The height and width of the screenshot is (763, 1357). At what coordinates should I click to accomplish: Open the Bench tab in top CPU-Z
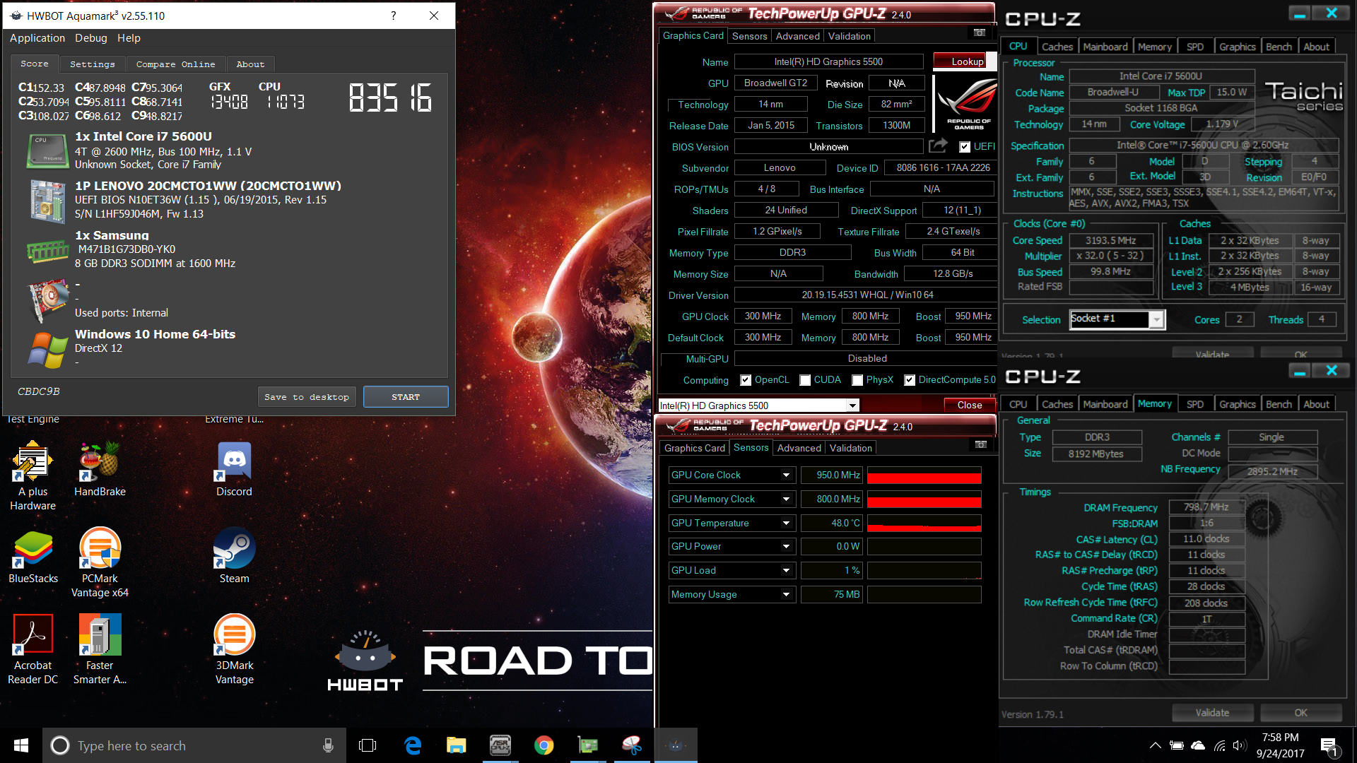pos(1279,47)
